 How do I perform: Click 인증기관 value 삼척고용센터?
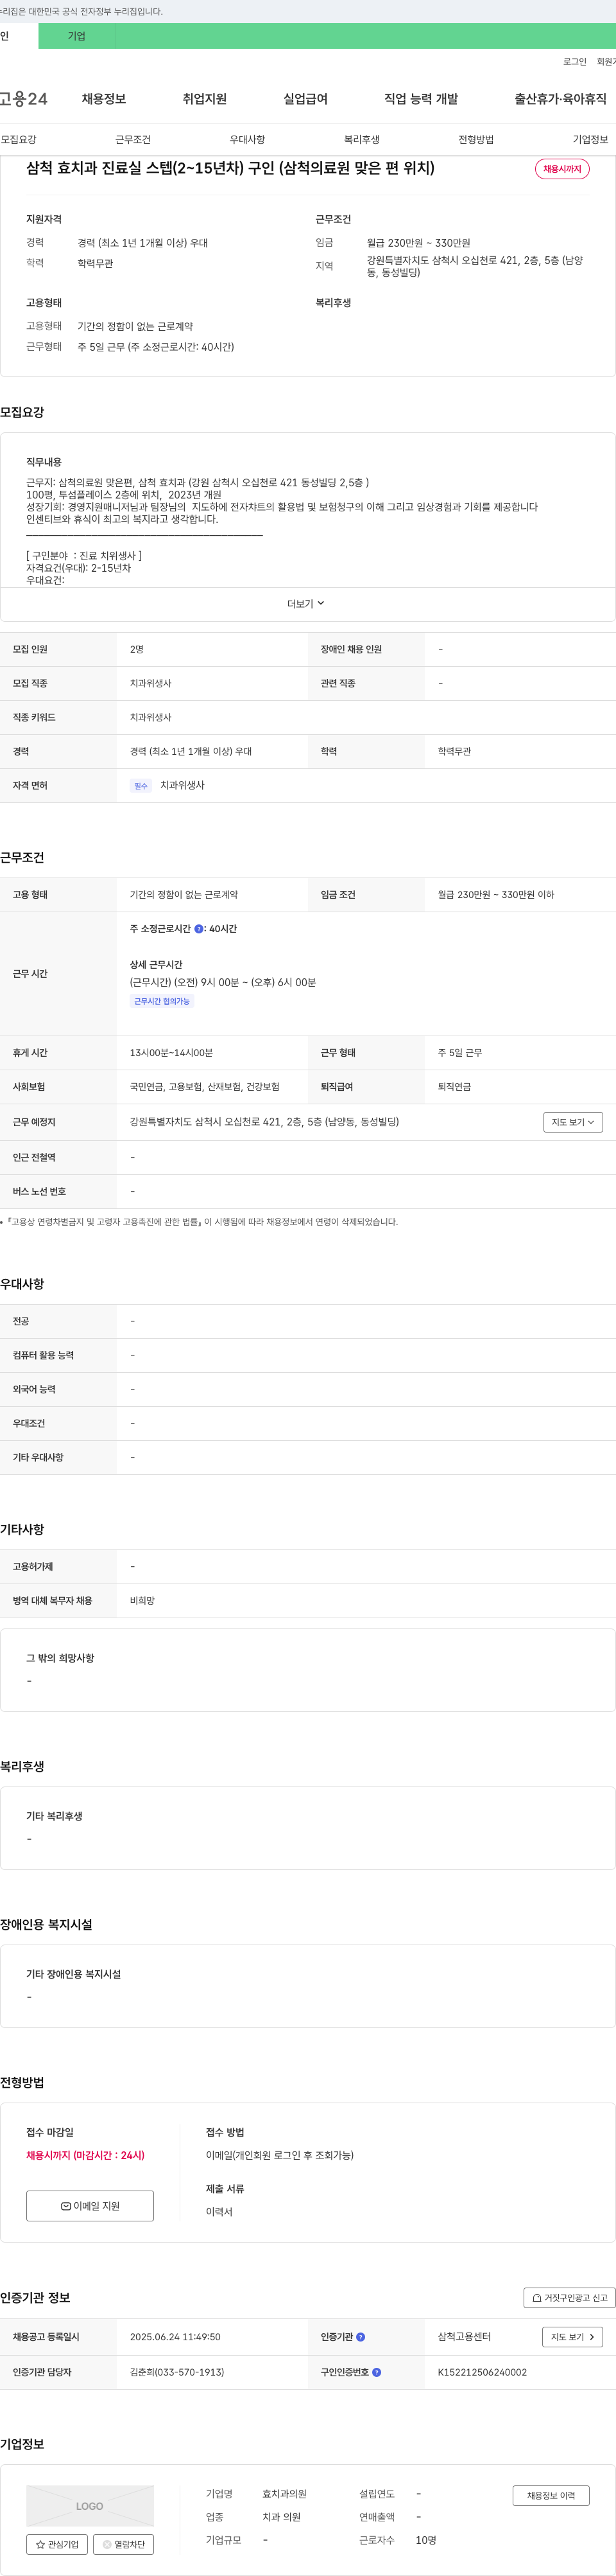pyautogui.click(x=465, y=2337)
